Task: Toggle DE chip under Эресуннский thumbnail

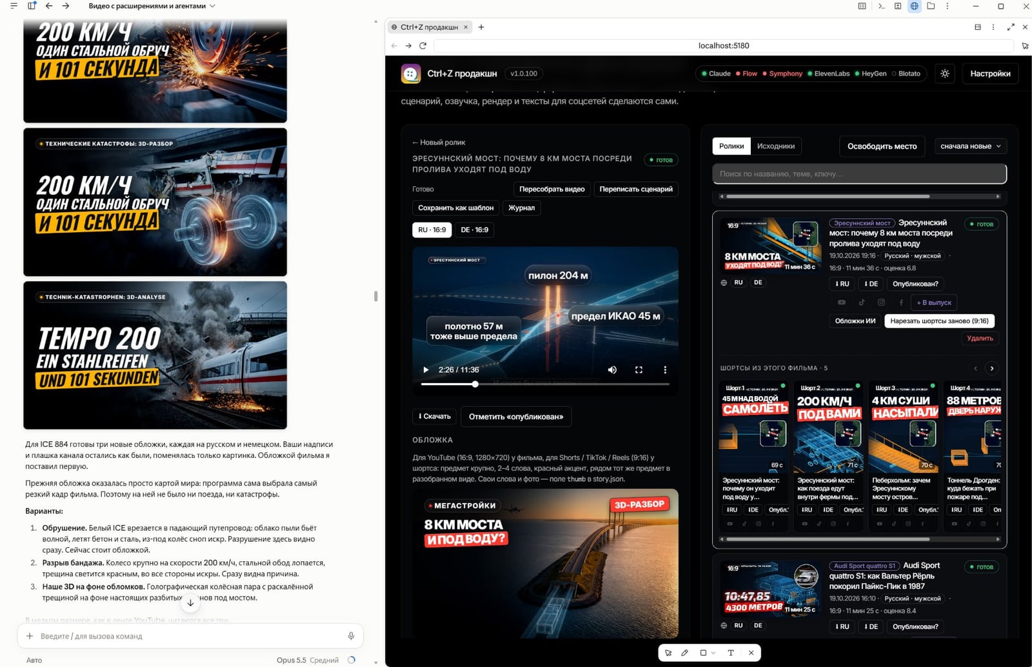Action: pos(758,283)
